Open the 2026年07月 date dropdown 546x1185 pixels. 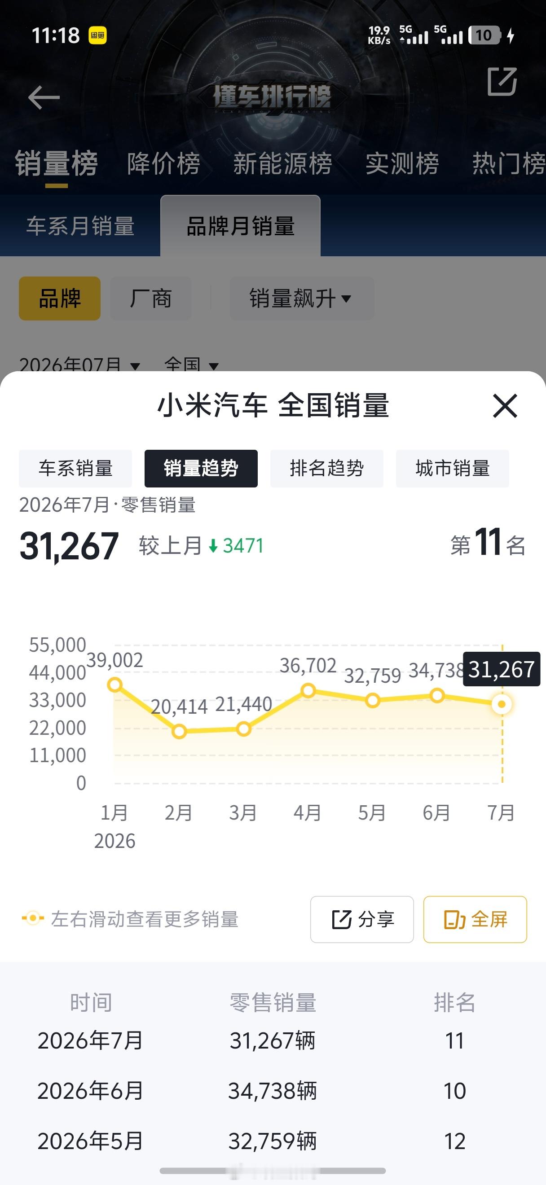[x=79, y=364]
